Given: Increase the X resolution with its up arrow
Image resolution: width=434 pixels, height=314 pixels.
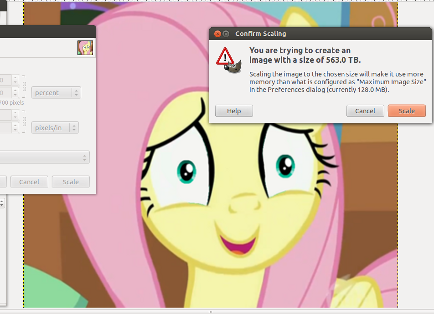Looking at the screenshot, I should tap(15, 112).
